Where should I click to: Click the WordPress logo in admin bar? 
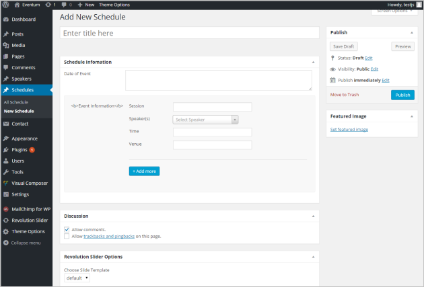(x=5, y=5)
